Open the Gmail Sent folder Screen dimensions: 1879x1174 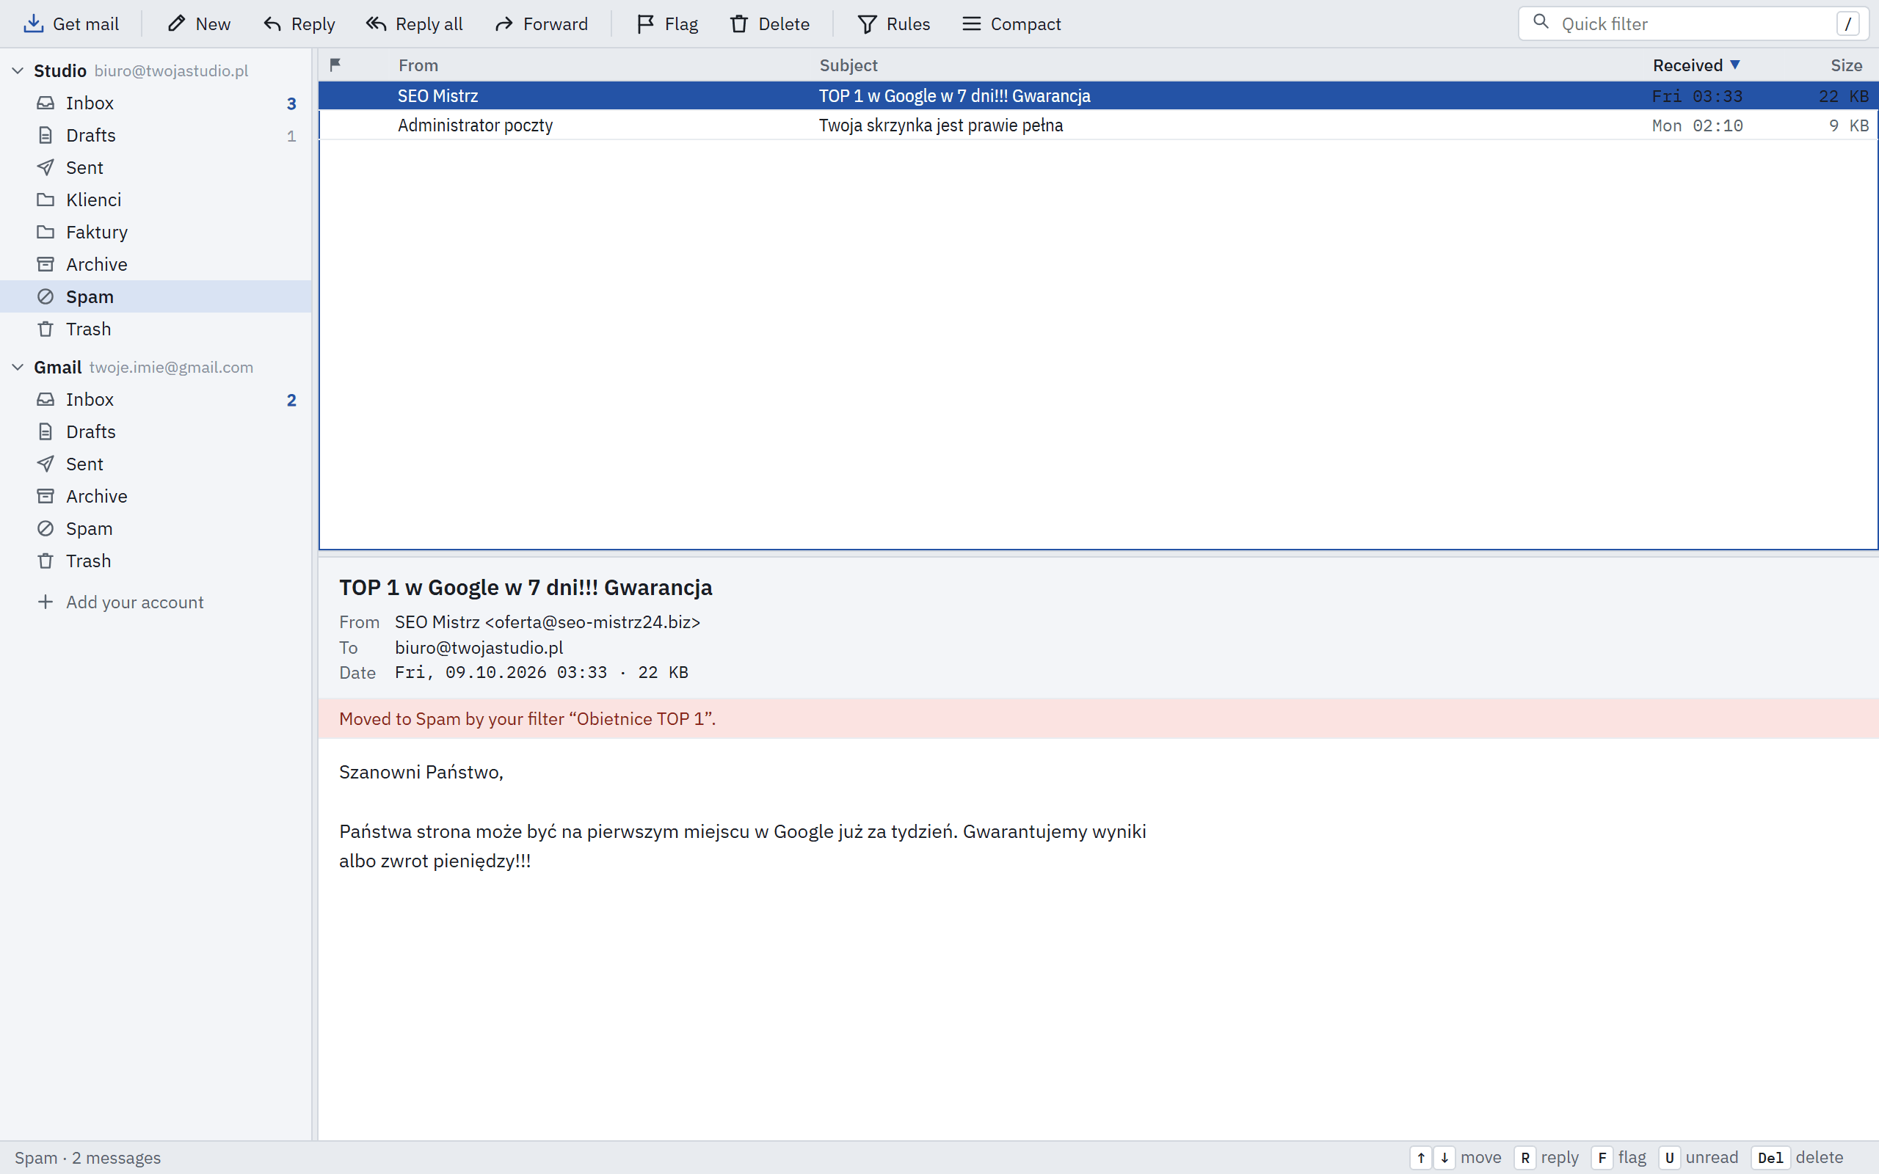tap(156, 464)
